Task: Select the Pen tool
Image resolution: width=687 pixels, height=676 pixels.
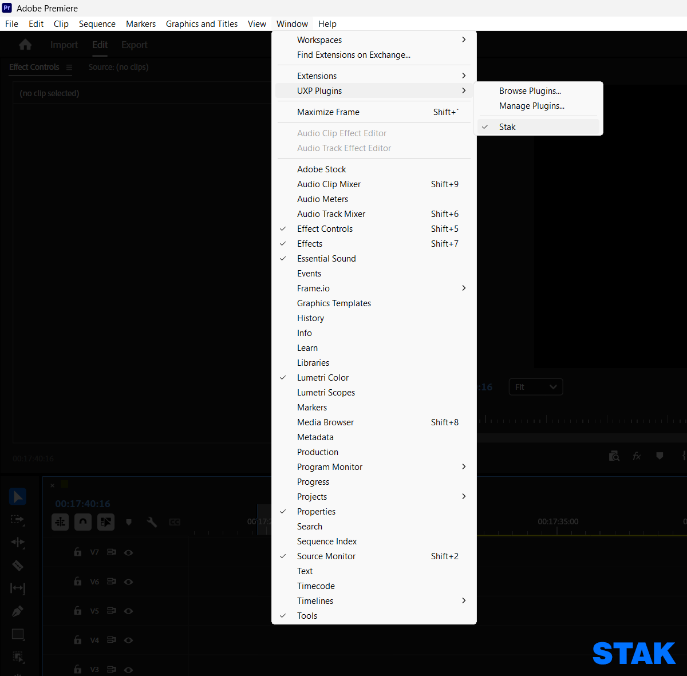Action: click(18, 611)
